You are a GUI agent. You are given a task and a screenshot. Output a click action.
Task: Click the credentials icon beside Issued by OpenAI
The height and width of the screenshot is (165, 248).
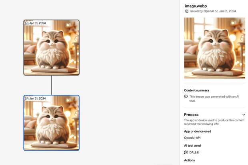[186, 11]
